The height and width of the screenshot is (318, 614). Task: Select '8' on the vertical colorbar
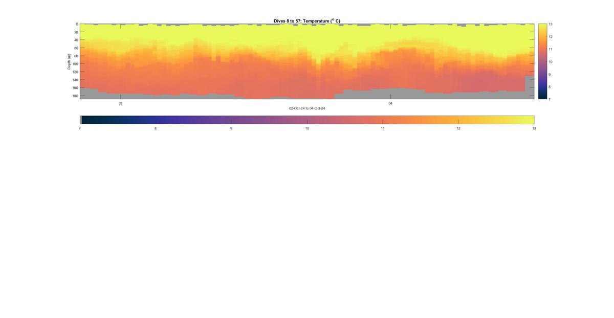coord(550,86)
